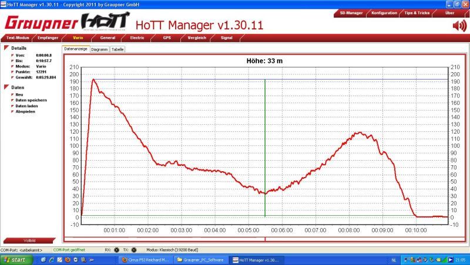Open the Text-Modus tab
The image size is (470, 265).
[x=18, y=38]
